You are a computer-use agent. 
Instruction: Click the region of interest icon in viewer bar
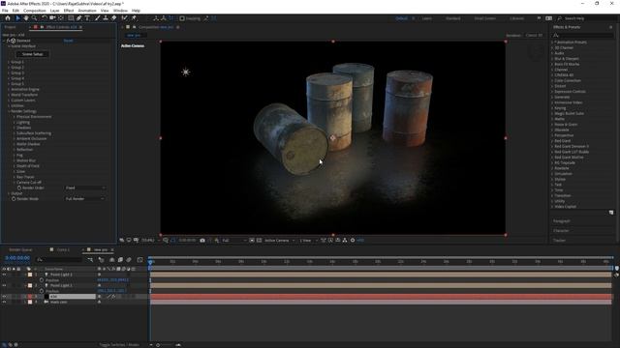click(252, 241)
